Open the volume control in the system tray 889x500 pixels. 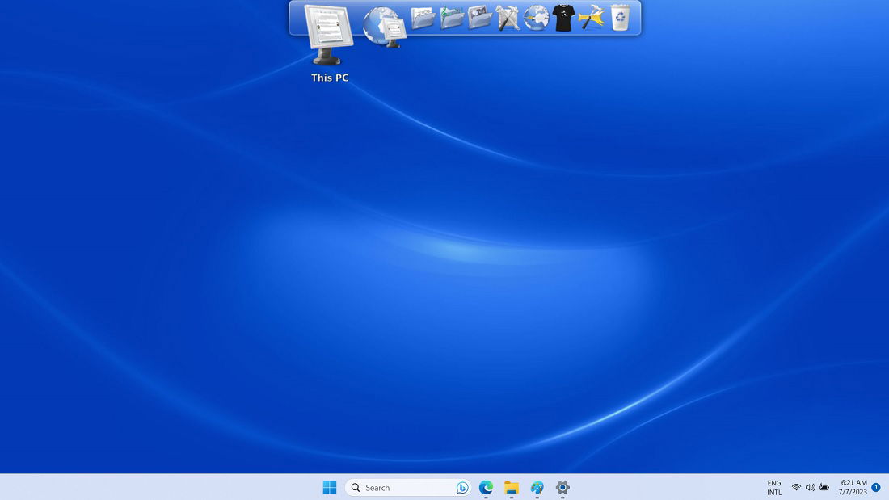[x=810, y=487]
